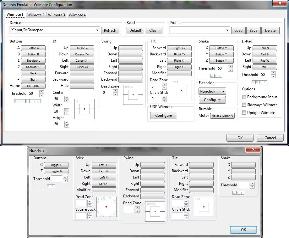Load the selected profile
Image resolution: width=289 pixels, height=238 pixels.
(x=238, y=31)
